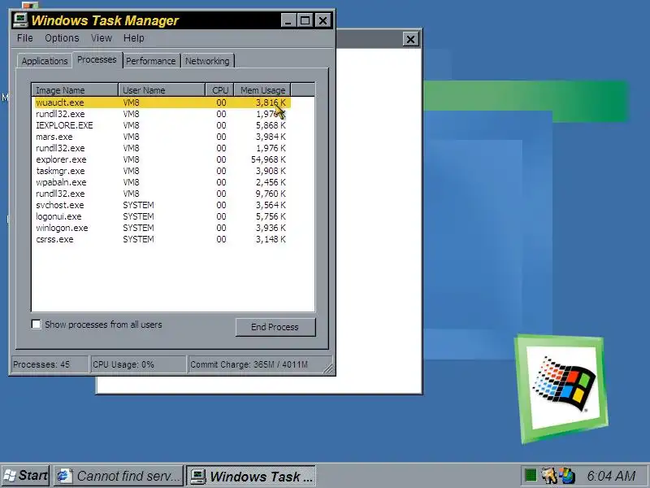
Task: Select the wpabaln.exe process
Action: point(162,182)
